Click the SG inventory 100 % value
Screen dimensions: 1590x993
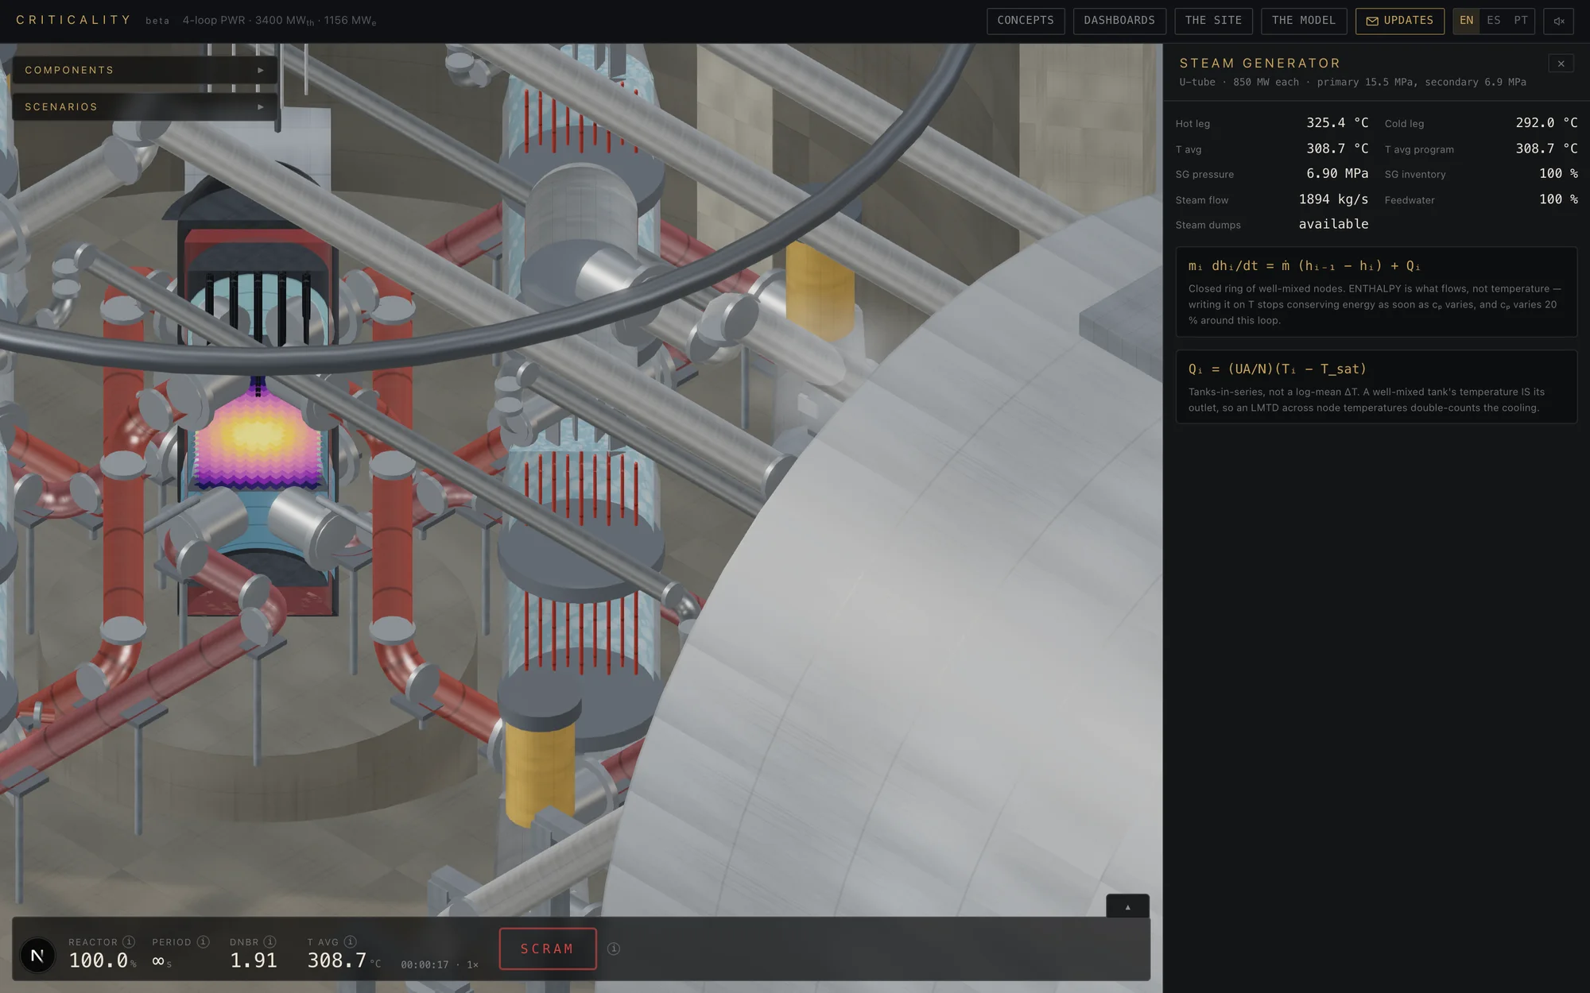[1558, 173]
